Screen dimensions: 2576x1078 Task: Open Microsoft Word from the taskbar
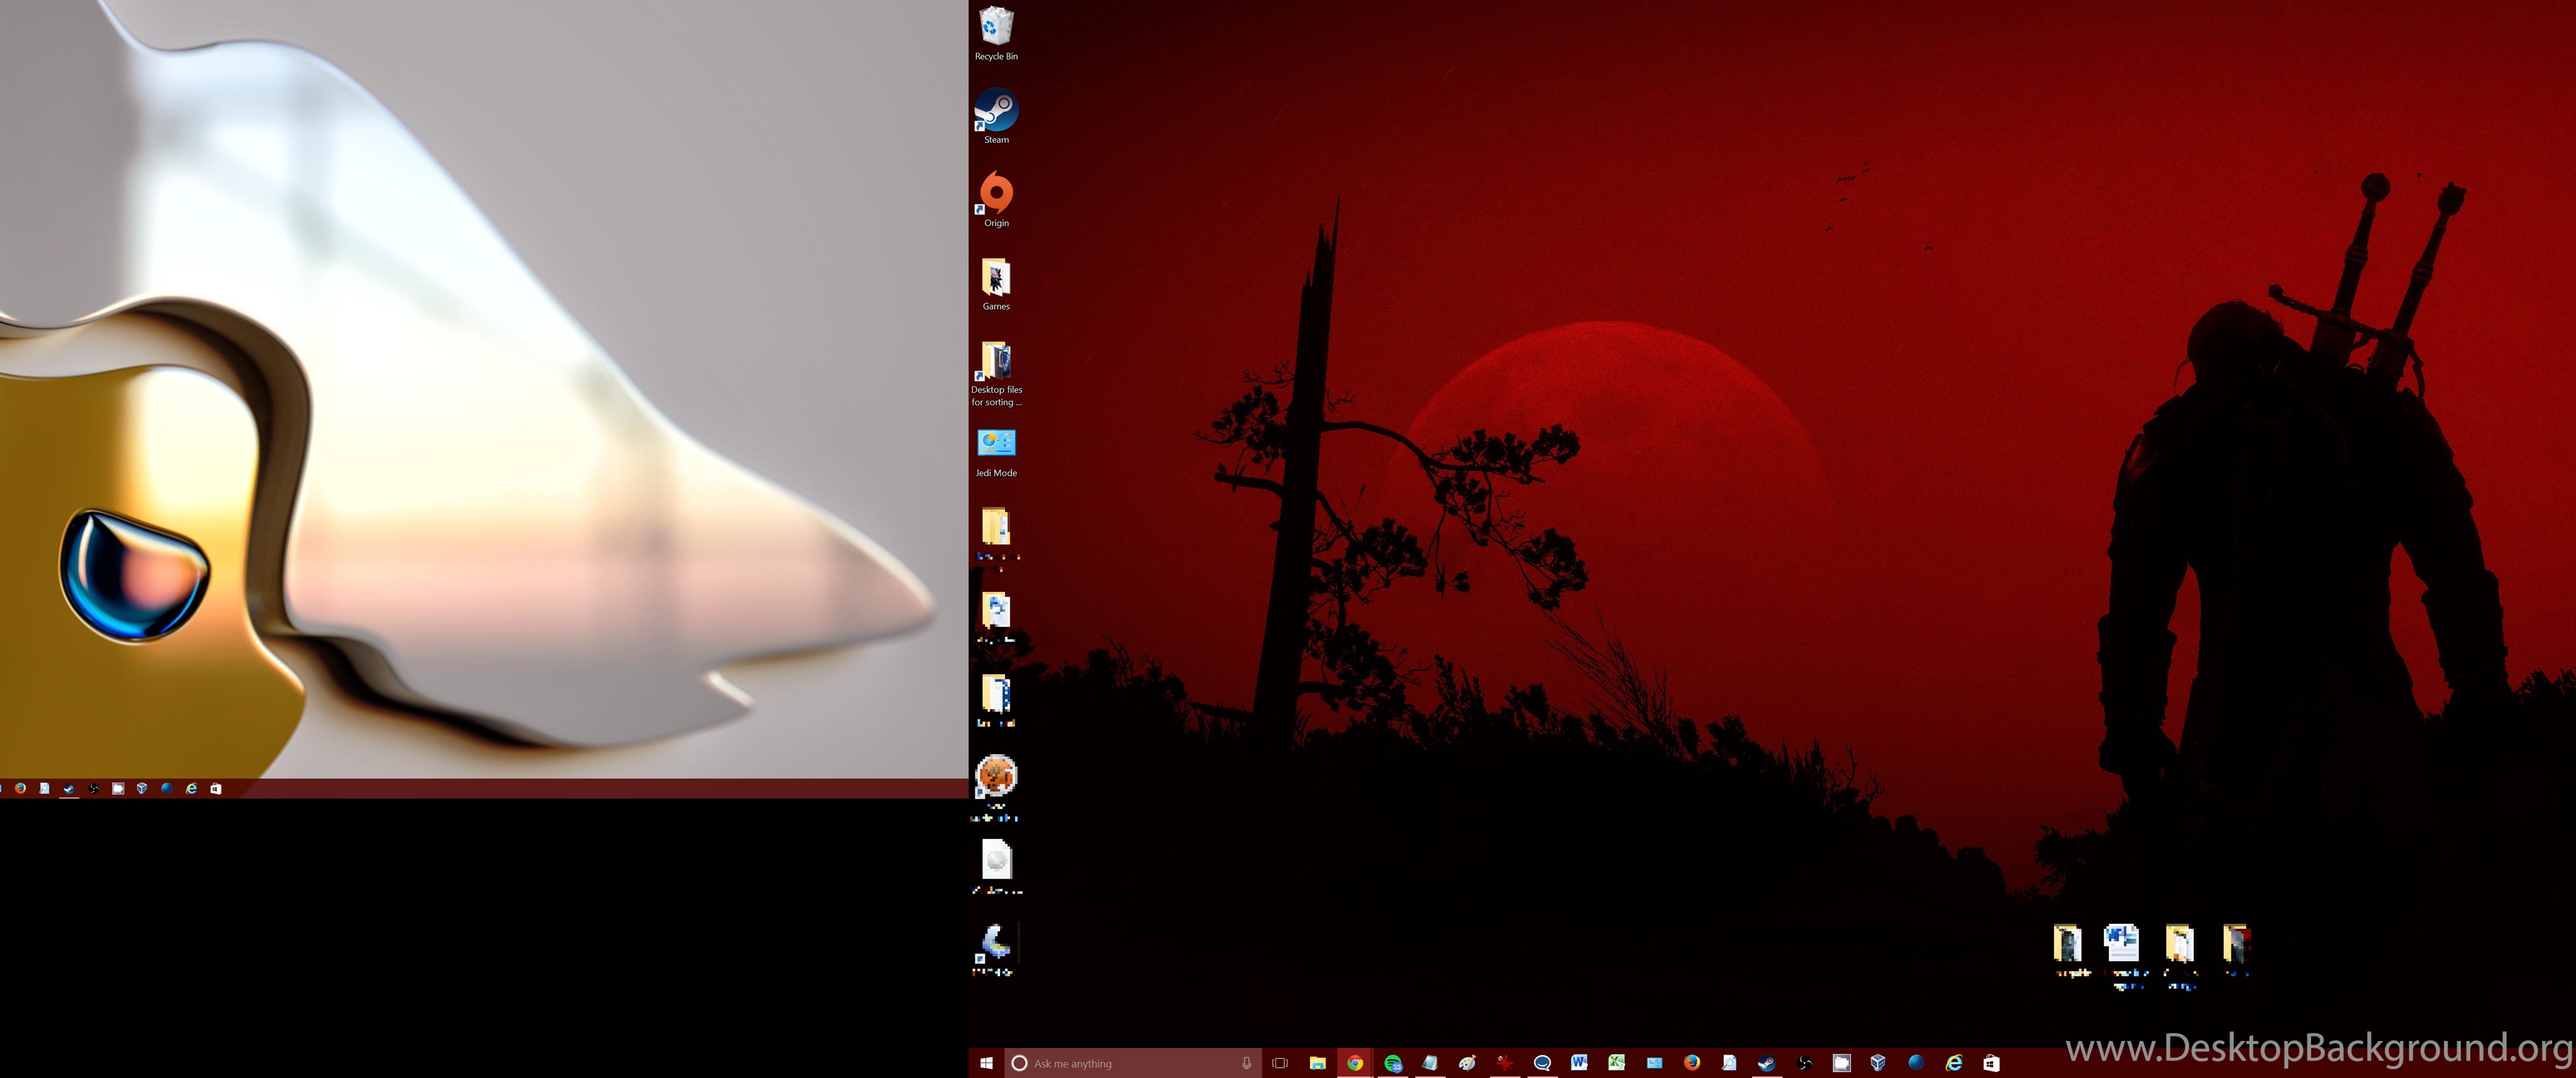1579,1063
